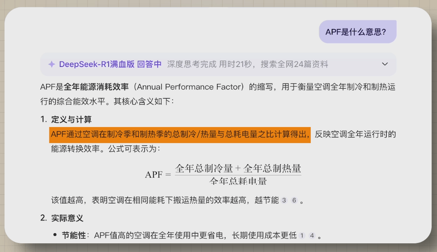
Task: Click the APF label in the formula
Action: click(x=154, y=174)
